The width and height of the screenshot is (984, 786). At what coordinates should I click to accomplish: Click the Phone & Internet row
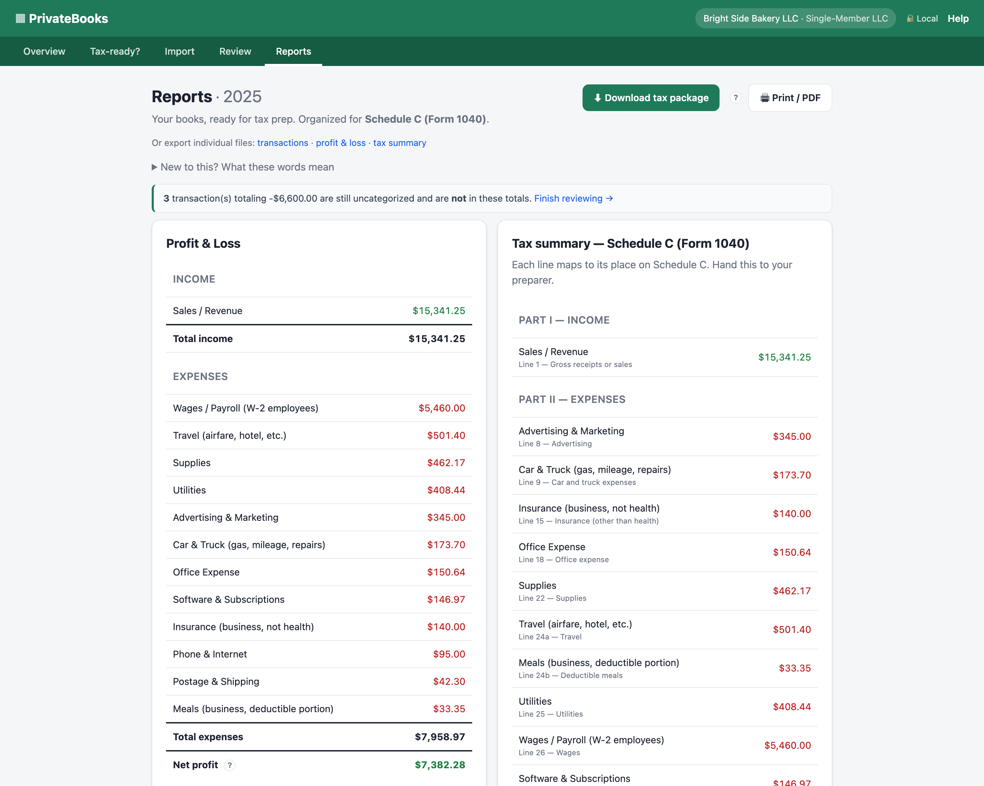(x=319, y=654)
